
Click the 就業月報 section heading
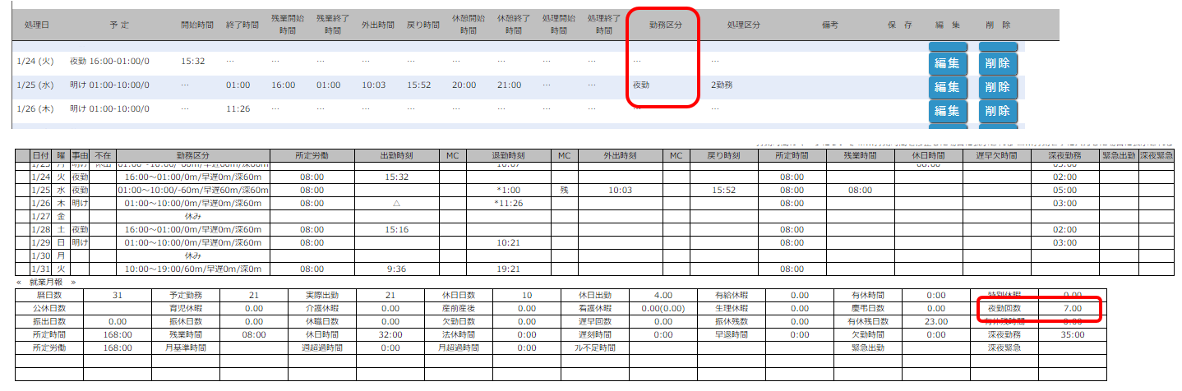pos(45,282)
